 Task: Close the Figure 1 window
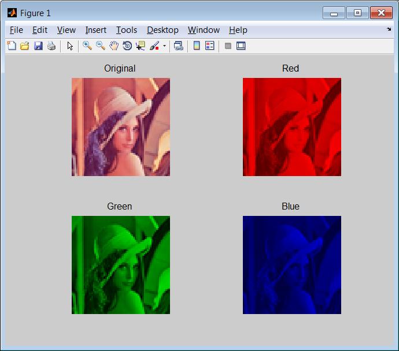click(x=381, y=13)
